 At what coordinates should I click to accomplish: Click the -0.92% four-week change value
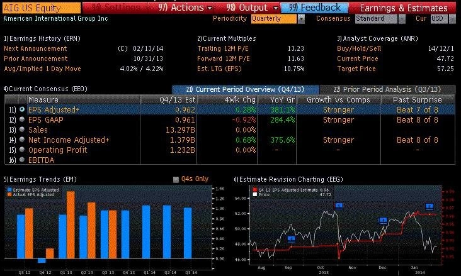pos(244,120)
